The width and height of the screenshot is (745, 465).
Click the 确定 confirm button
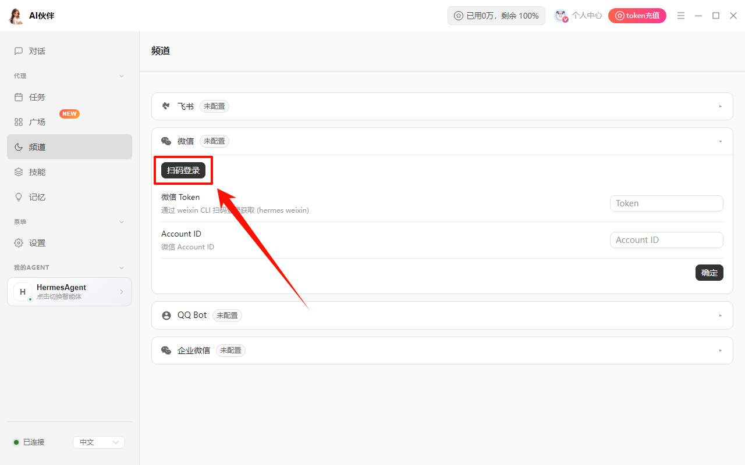(709, 273)
